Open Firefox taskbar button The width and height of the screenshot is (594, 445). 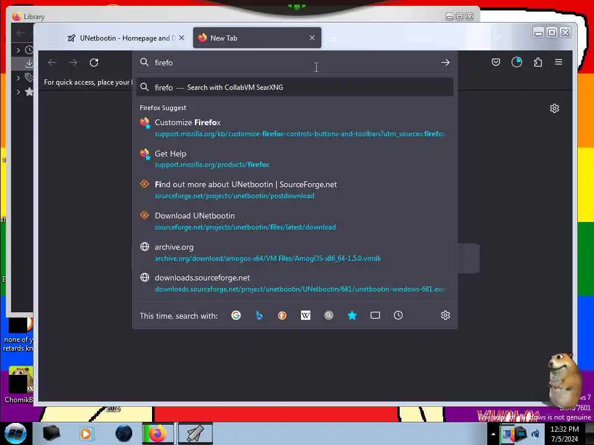158,433
